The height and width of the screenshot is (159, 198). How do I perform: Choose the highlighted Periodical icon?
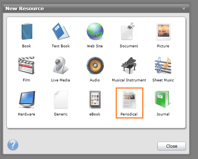129,100
